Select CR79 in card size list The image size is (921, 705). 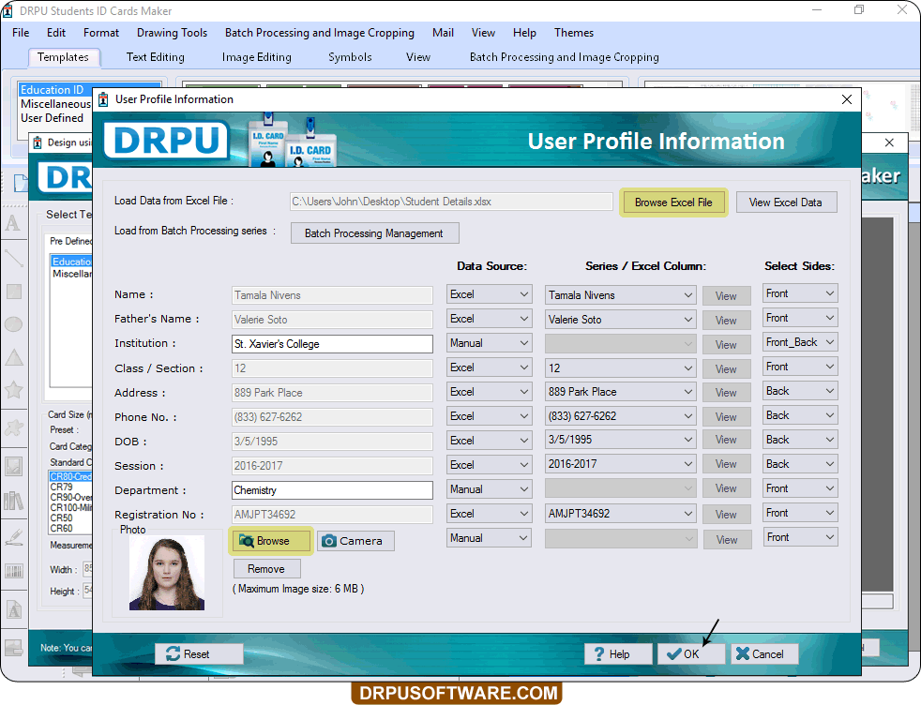[62, 487]
